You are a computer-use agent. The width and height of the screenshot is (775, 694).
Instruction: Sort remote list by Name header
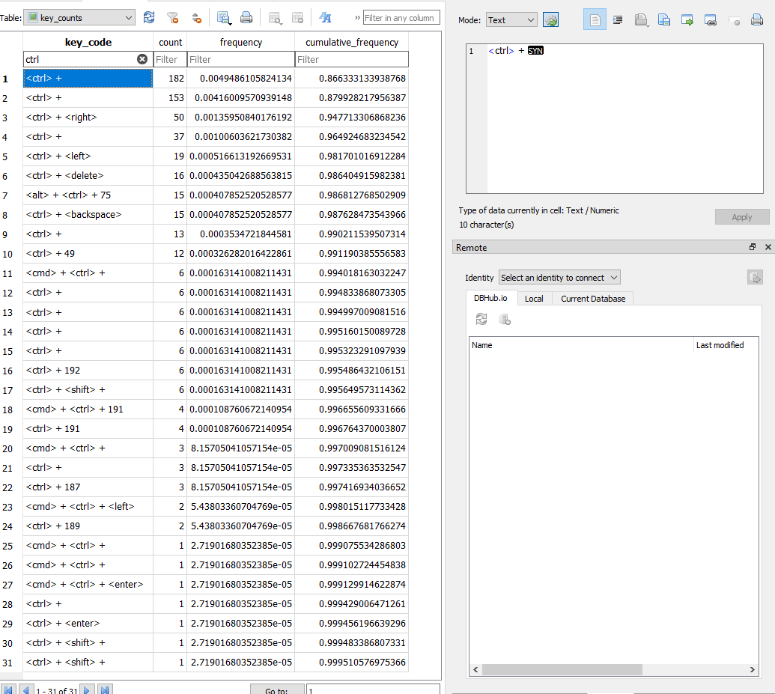[x=581, y=345]
